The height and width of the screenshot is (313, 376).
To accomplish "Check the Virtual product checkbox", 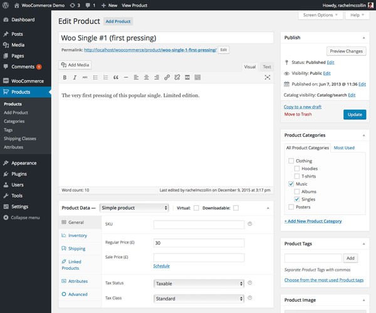I will point(196,208).
